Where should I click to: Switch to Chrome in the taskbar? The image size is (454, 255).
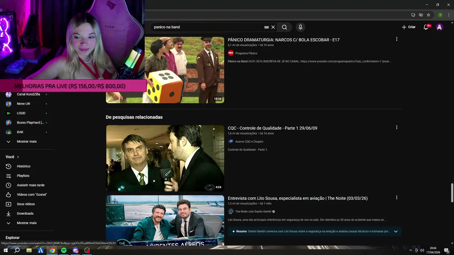click(x=52, y=250)
